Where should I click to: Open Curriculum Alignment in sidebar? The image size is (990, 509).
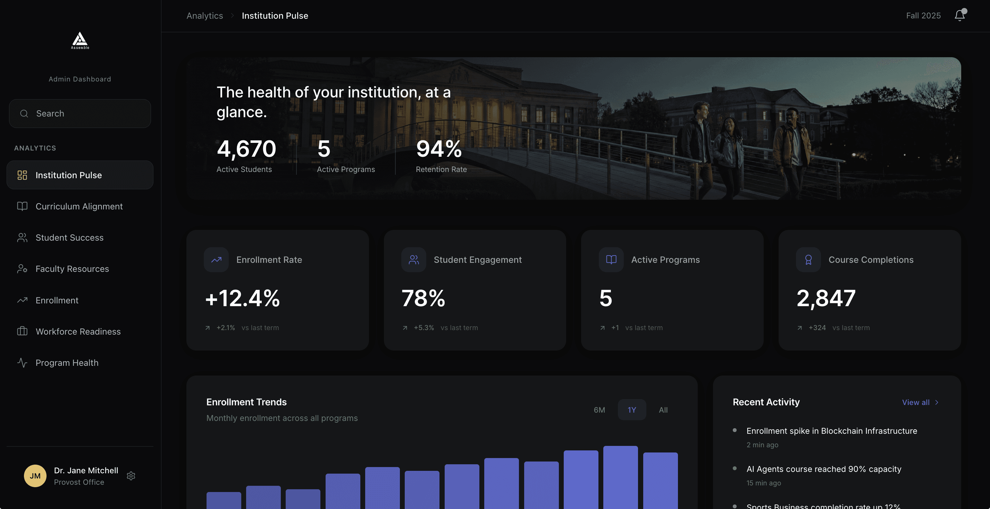(79, 206)
